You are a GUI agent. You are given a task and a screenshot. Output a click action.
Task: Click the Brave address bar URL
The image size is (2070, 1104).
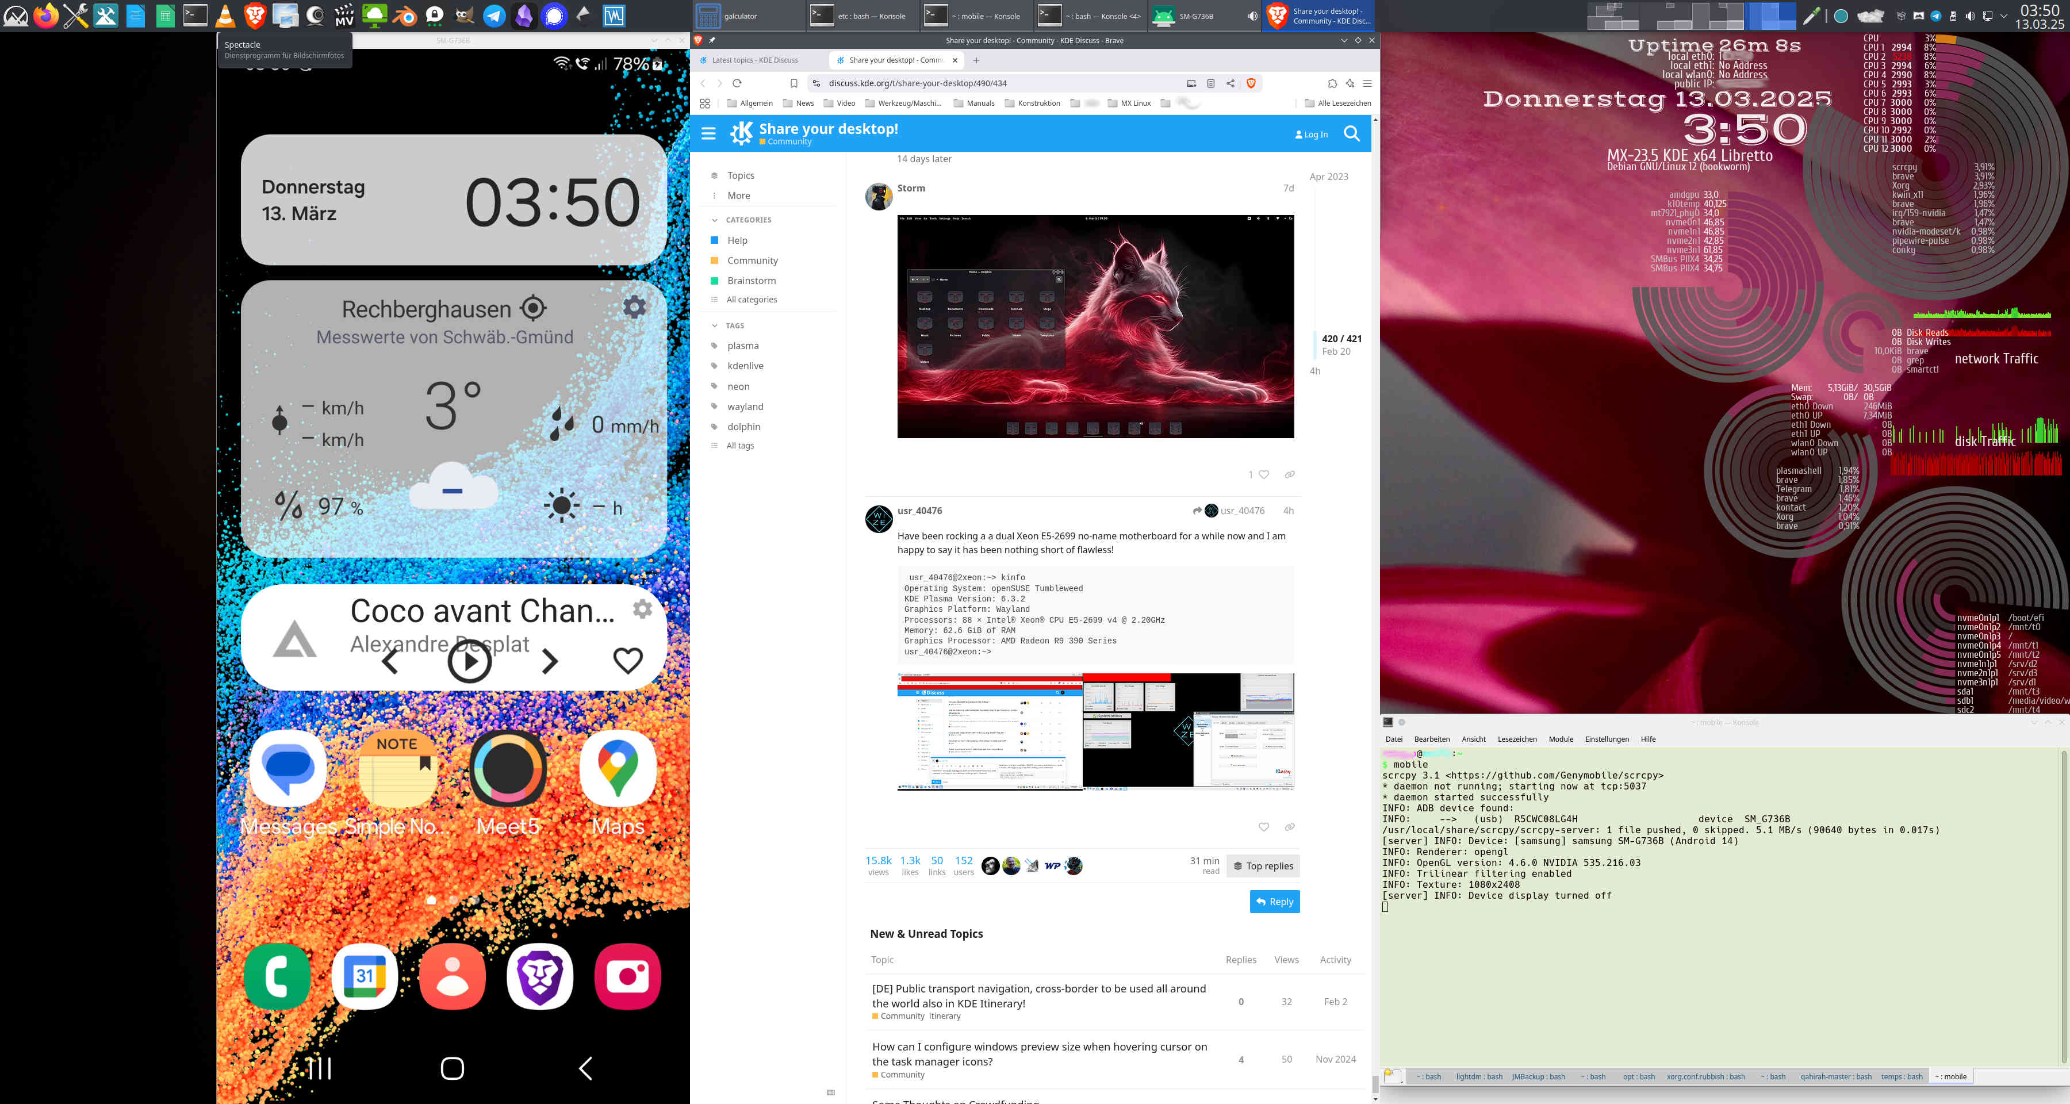tap(917, 83)
